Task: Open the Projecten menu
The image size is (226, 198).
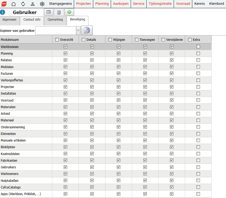Action: point(83,4)
